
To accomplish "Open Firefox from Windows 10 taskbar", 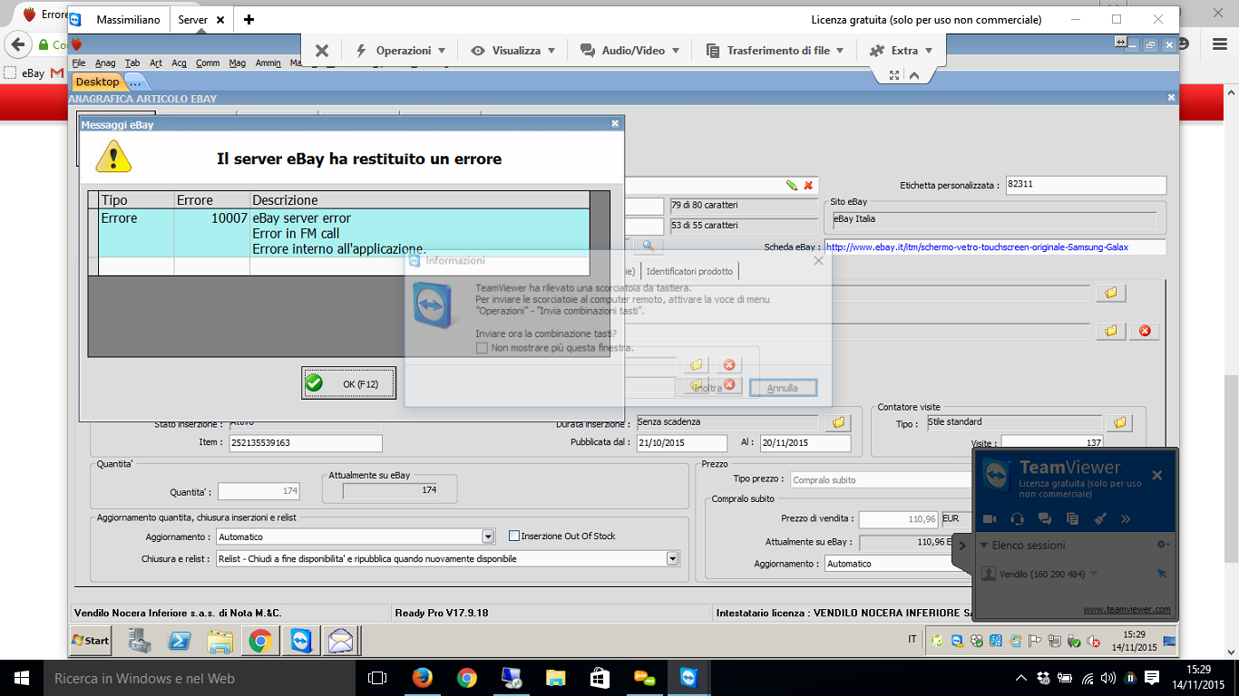I will (422, 678).
